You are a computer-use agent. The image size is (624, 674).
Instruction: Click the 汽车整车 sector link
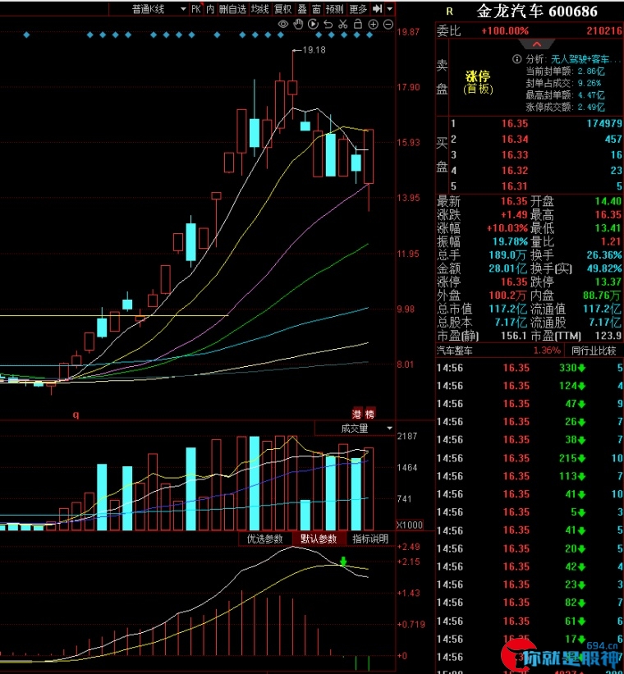coord(455,351)
